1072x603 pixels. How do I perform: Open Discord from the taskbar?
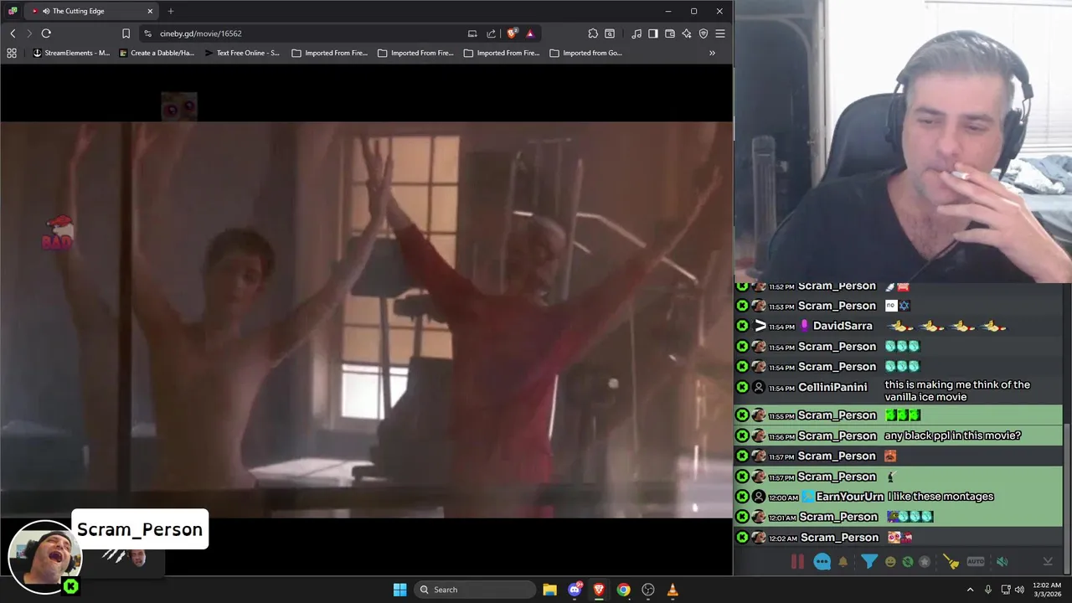pos(575,590)
